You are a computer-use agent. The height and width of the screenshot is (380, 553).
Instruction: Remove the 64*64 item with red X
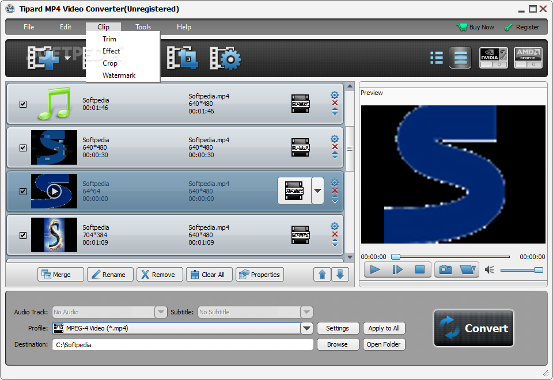335,191
